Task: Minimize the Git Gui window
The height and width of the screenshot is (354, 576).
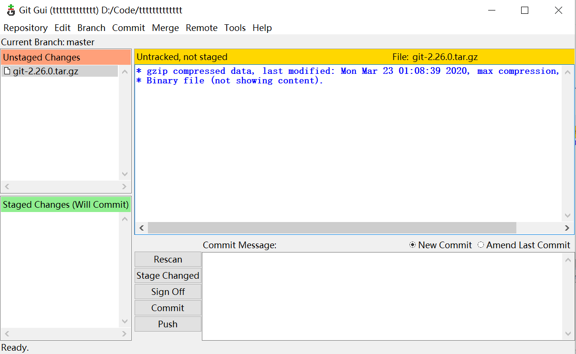Action: (491, 10)
